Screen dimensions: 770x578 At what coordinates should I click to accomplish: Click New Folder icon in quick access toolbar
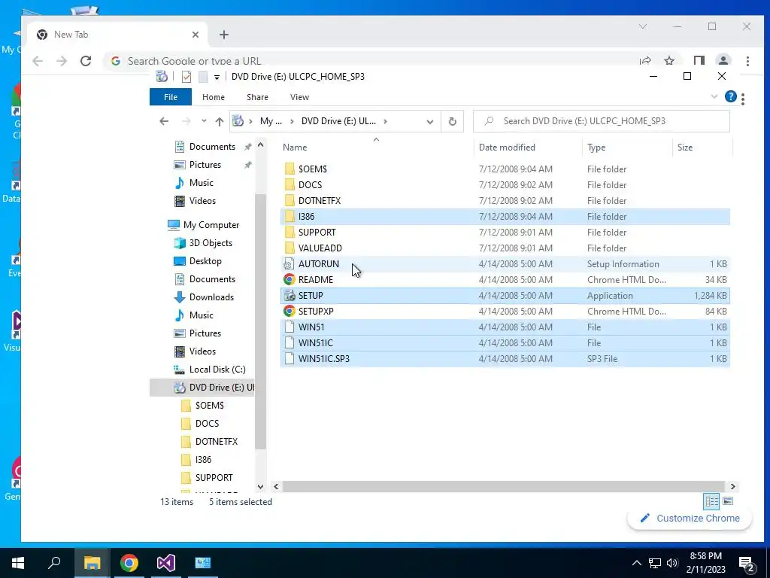(203, 77)
